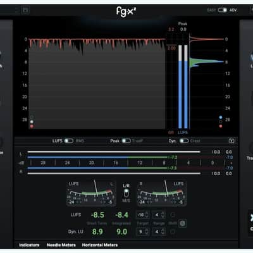Click the left LUFS needle meter
Image resolution: width=253 pixels, height=253 pixels.
(91, 194)
